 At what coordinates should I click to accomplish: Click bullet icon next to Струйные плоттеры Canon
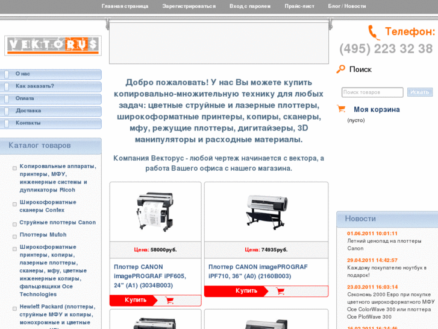point(14,225)
